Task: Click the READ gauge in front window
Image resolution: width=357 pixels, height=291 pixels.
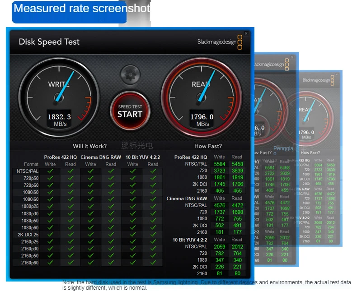Action: 201,96
